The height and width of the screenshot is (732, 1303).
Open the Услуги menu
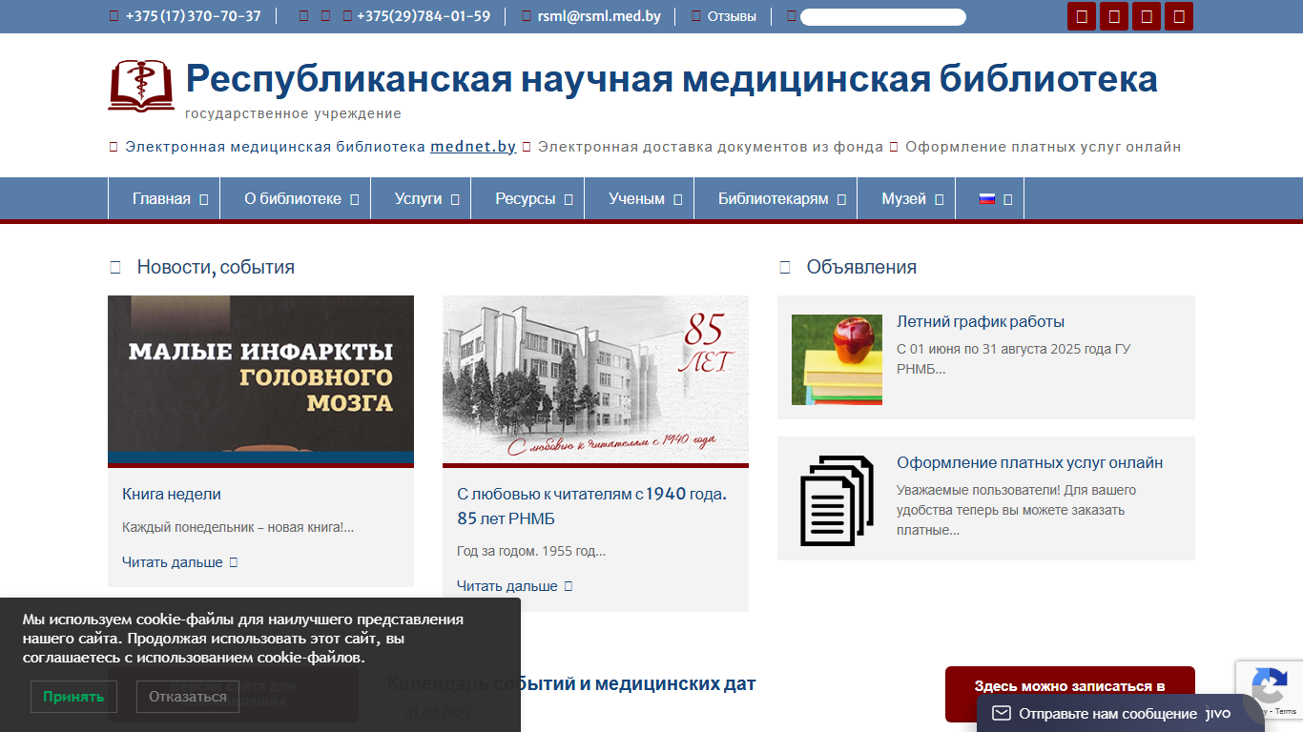point(419,199)
